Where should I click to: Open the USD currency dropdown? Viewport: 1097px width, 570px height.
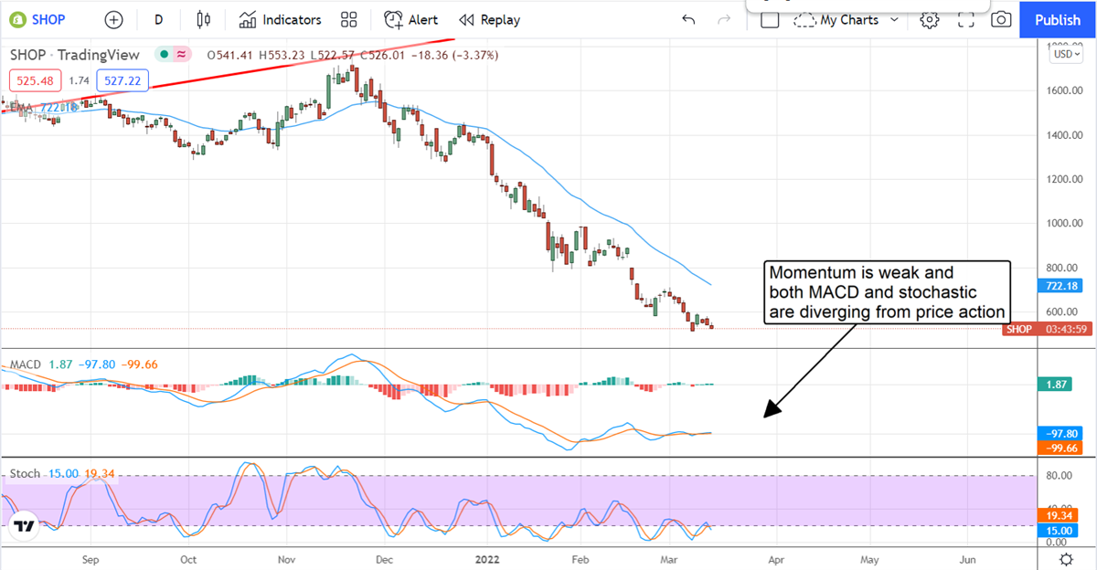click(1065, 54)
